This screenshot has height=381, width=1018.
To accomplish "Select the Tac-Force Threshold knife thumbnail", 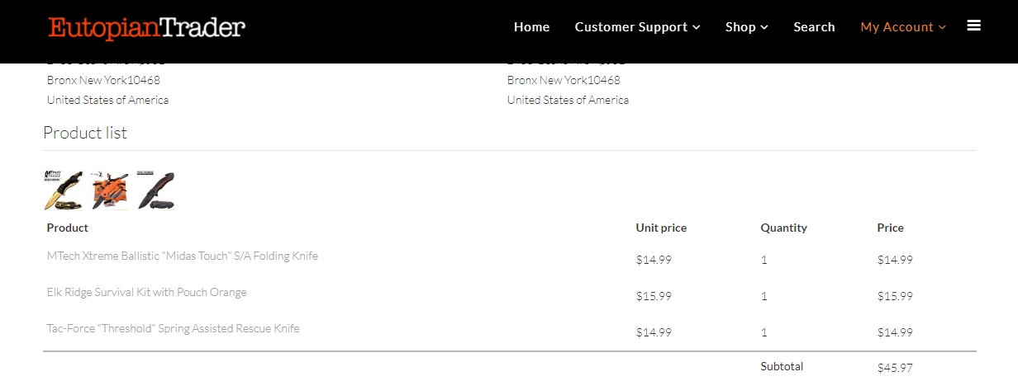I will 156,190.
